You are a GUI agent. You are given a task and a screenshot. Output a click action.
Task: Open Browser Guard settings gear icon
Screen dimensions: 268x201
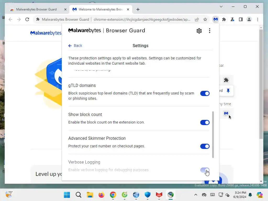pos(199,31)
